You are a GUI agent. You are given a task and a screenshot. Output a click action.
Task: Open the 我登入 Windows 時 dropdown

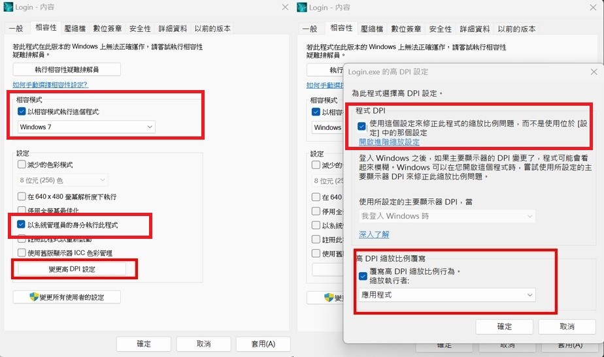pyautogui.click(x=446, y=216)
